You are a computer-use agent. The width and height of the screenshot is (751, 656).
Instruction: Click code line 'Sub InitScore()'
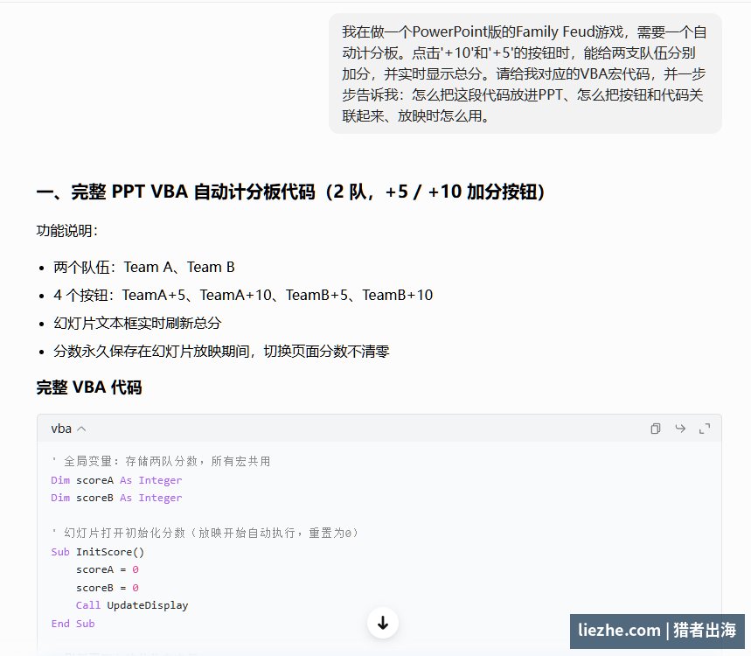point(98,552)
